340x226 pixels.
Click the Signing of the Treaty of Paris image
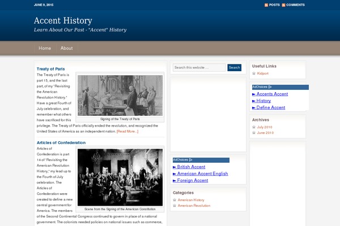(120, 95)
